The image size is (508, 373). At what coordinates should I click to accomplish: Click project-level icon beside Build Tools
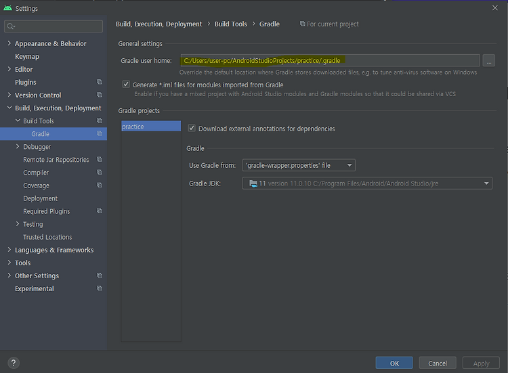[100, 120]
